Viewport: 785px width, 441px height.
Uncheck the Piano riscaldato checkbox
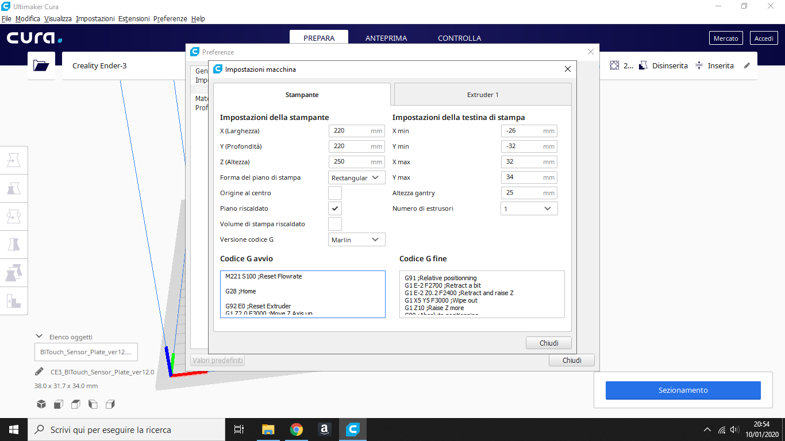click(x=334, y=208)
